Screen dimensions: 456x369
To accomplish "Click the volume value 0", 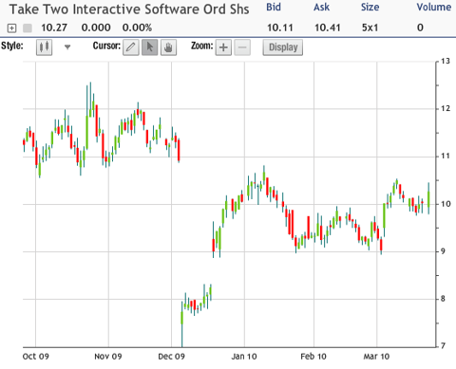I will (420, 28).
